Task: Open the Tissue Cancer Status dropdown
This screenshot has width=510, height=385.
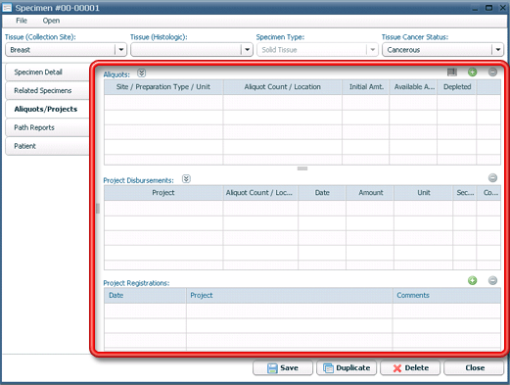Action: click(498, 50)
